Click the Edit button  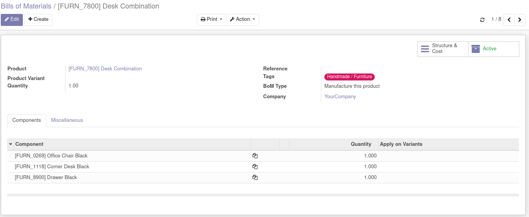12,19
